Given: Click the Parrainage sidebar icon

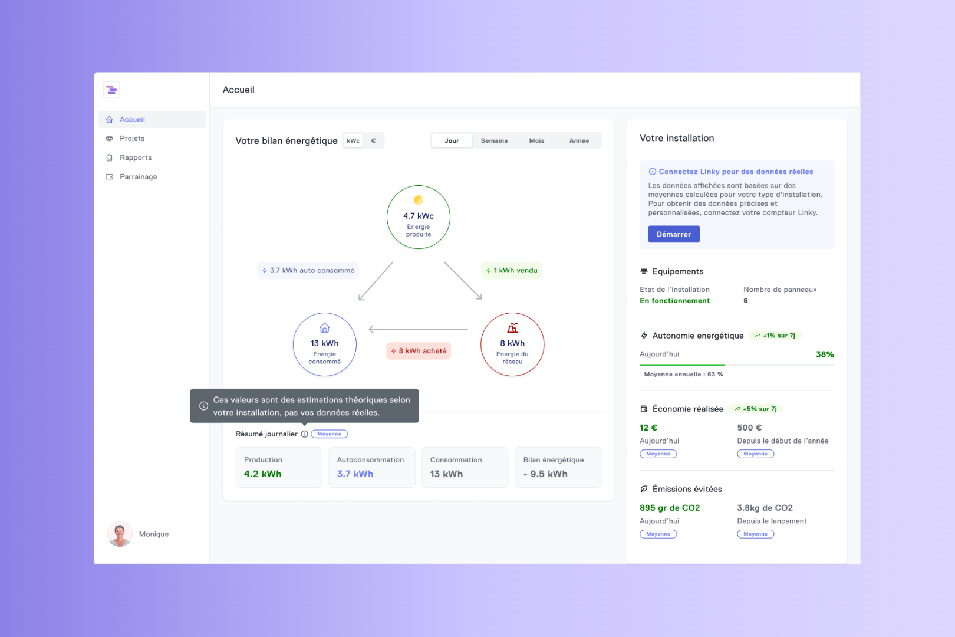Looking at the screenshot, I should [x=110, y=177].
